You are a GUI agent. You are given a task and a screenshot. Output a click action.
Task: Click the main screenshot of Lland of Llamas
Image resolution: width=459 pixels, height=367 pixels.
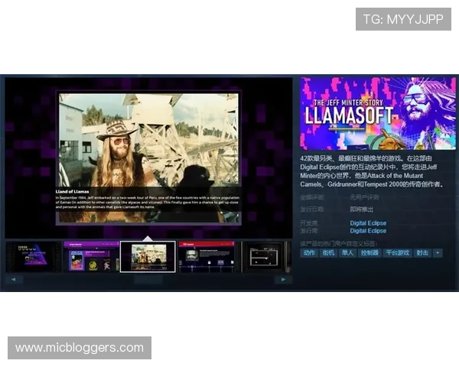pyautogui.click(x=148, y=158)
